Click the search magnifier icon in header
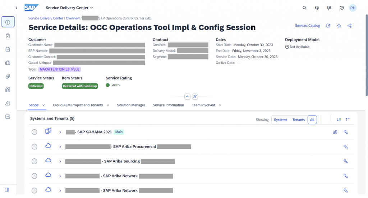The height and width of the screenshot is (198, 368). pyautogui.click(x=304, y=8)
